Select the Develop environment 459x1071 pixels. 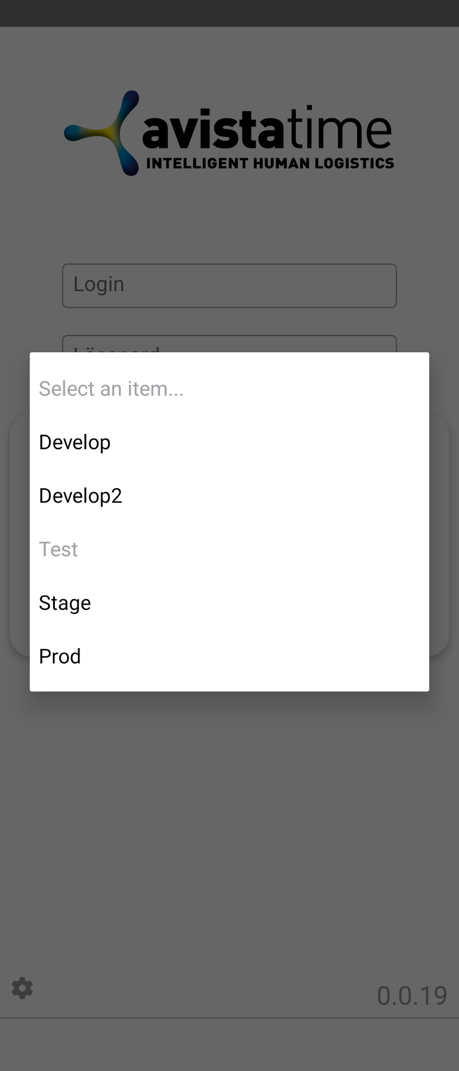(229, 442)
